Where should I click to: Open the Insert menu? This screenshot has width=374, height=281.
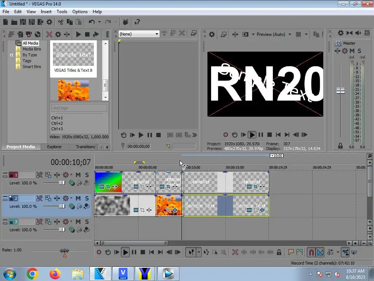[x=46, y=12]
